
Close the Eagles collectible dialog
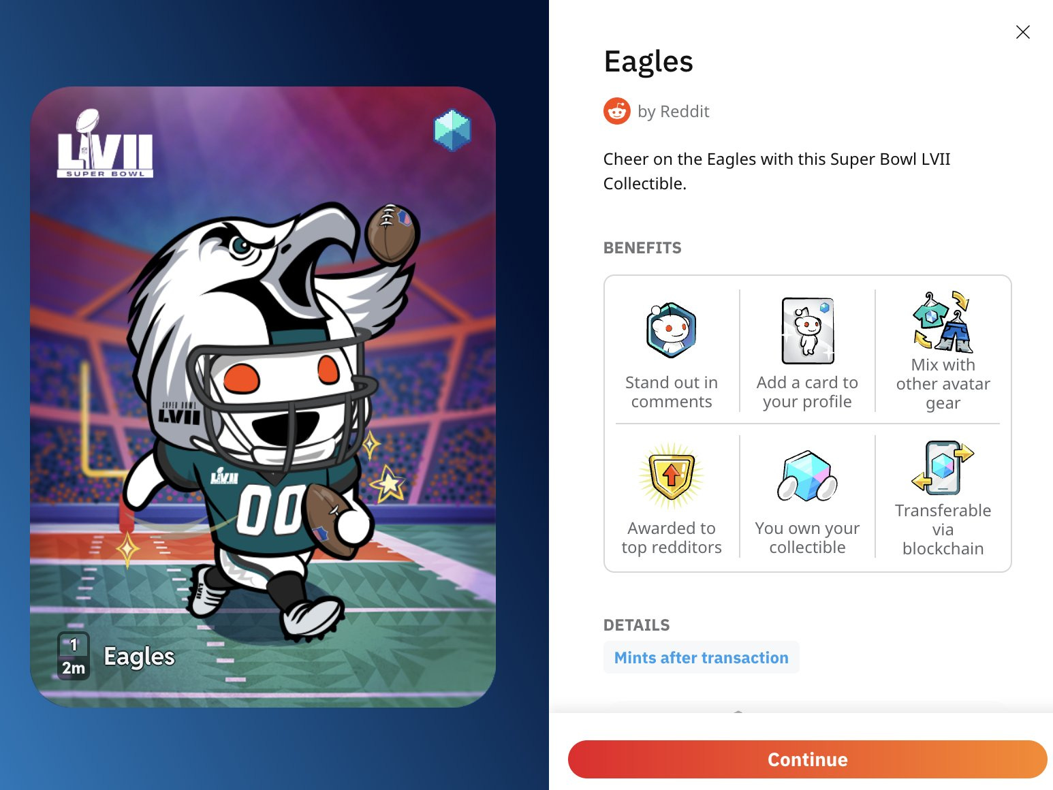coord(1022,32)
